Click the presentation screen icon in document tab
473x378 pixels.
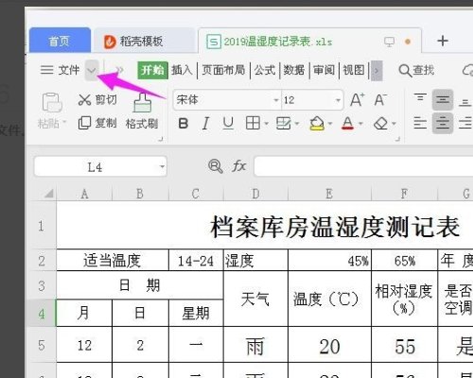click(389, 42)
